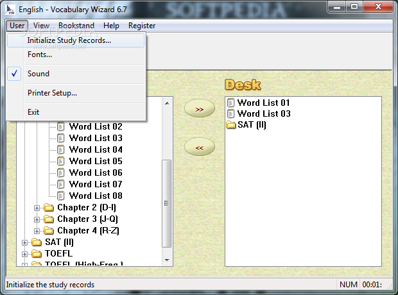The image size is (398, 295).
Task: Click the 00:01 timer in status bar
Action: pos(372,285)
